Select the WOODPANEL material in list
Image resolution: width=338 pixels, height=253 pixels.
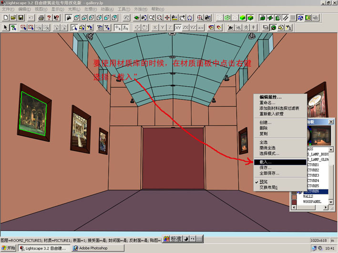click(312, 202)
